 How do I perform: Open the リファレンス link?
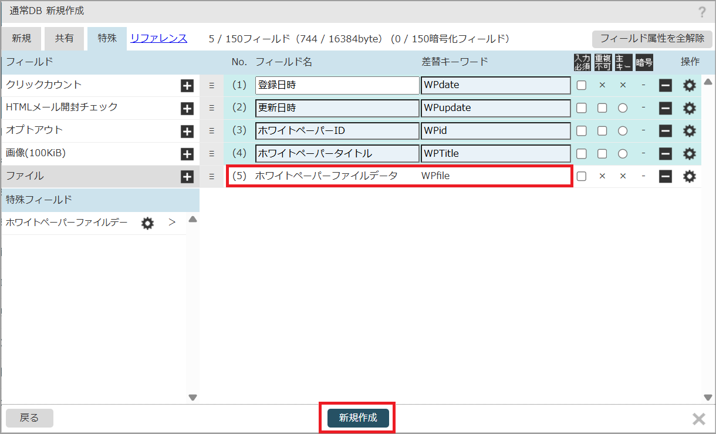click(158, 39)
